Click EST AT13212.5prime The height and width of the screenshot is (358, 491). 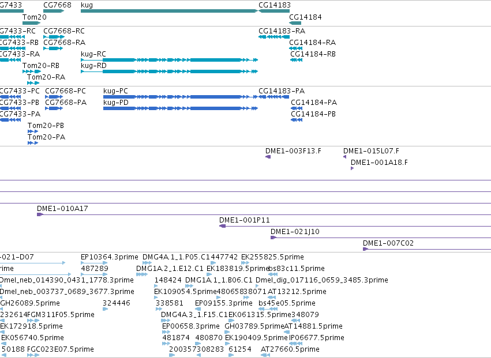coord(272,297)
